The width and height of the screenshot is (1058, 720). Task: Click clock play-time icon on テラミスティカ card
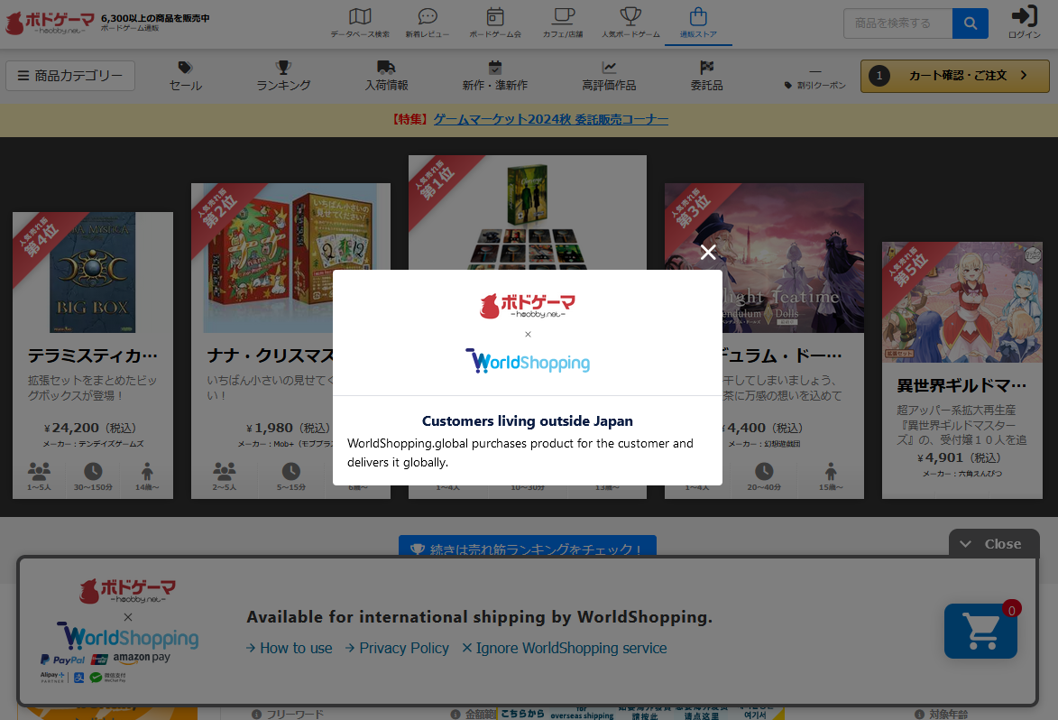[x=93, y=471]
